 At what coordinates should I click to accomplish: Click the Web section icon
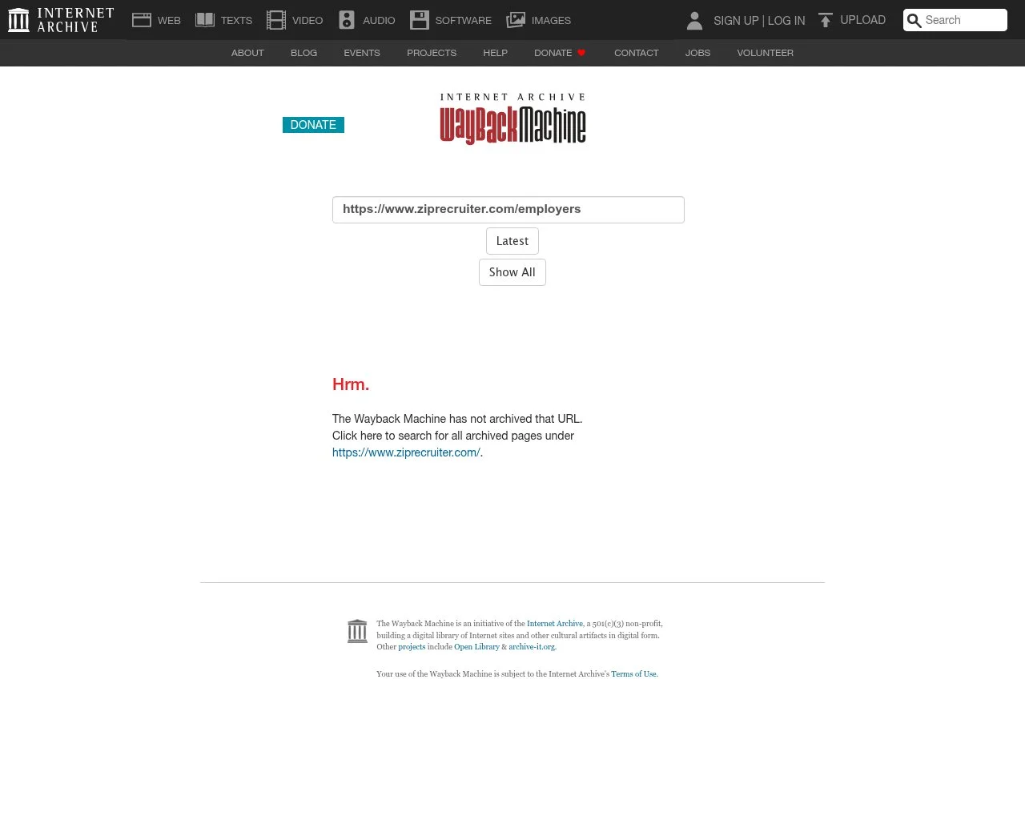click(x=142, y=20)
